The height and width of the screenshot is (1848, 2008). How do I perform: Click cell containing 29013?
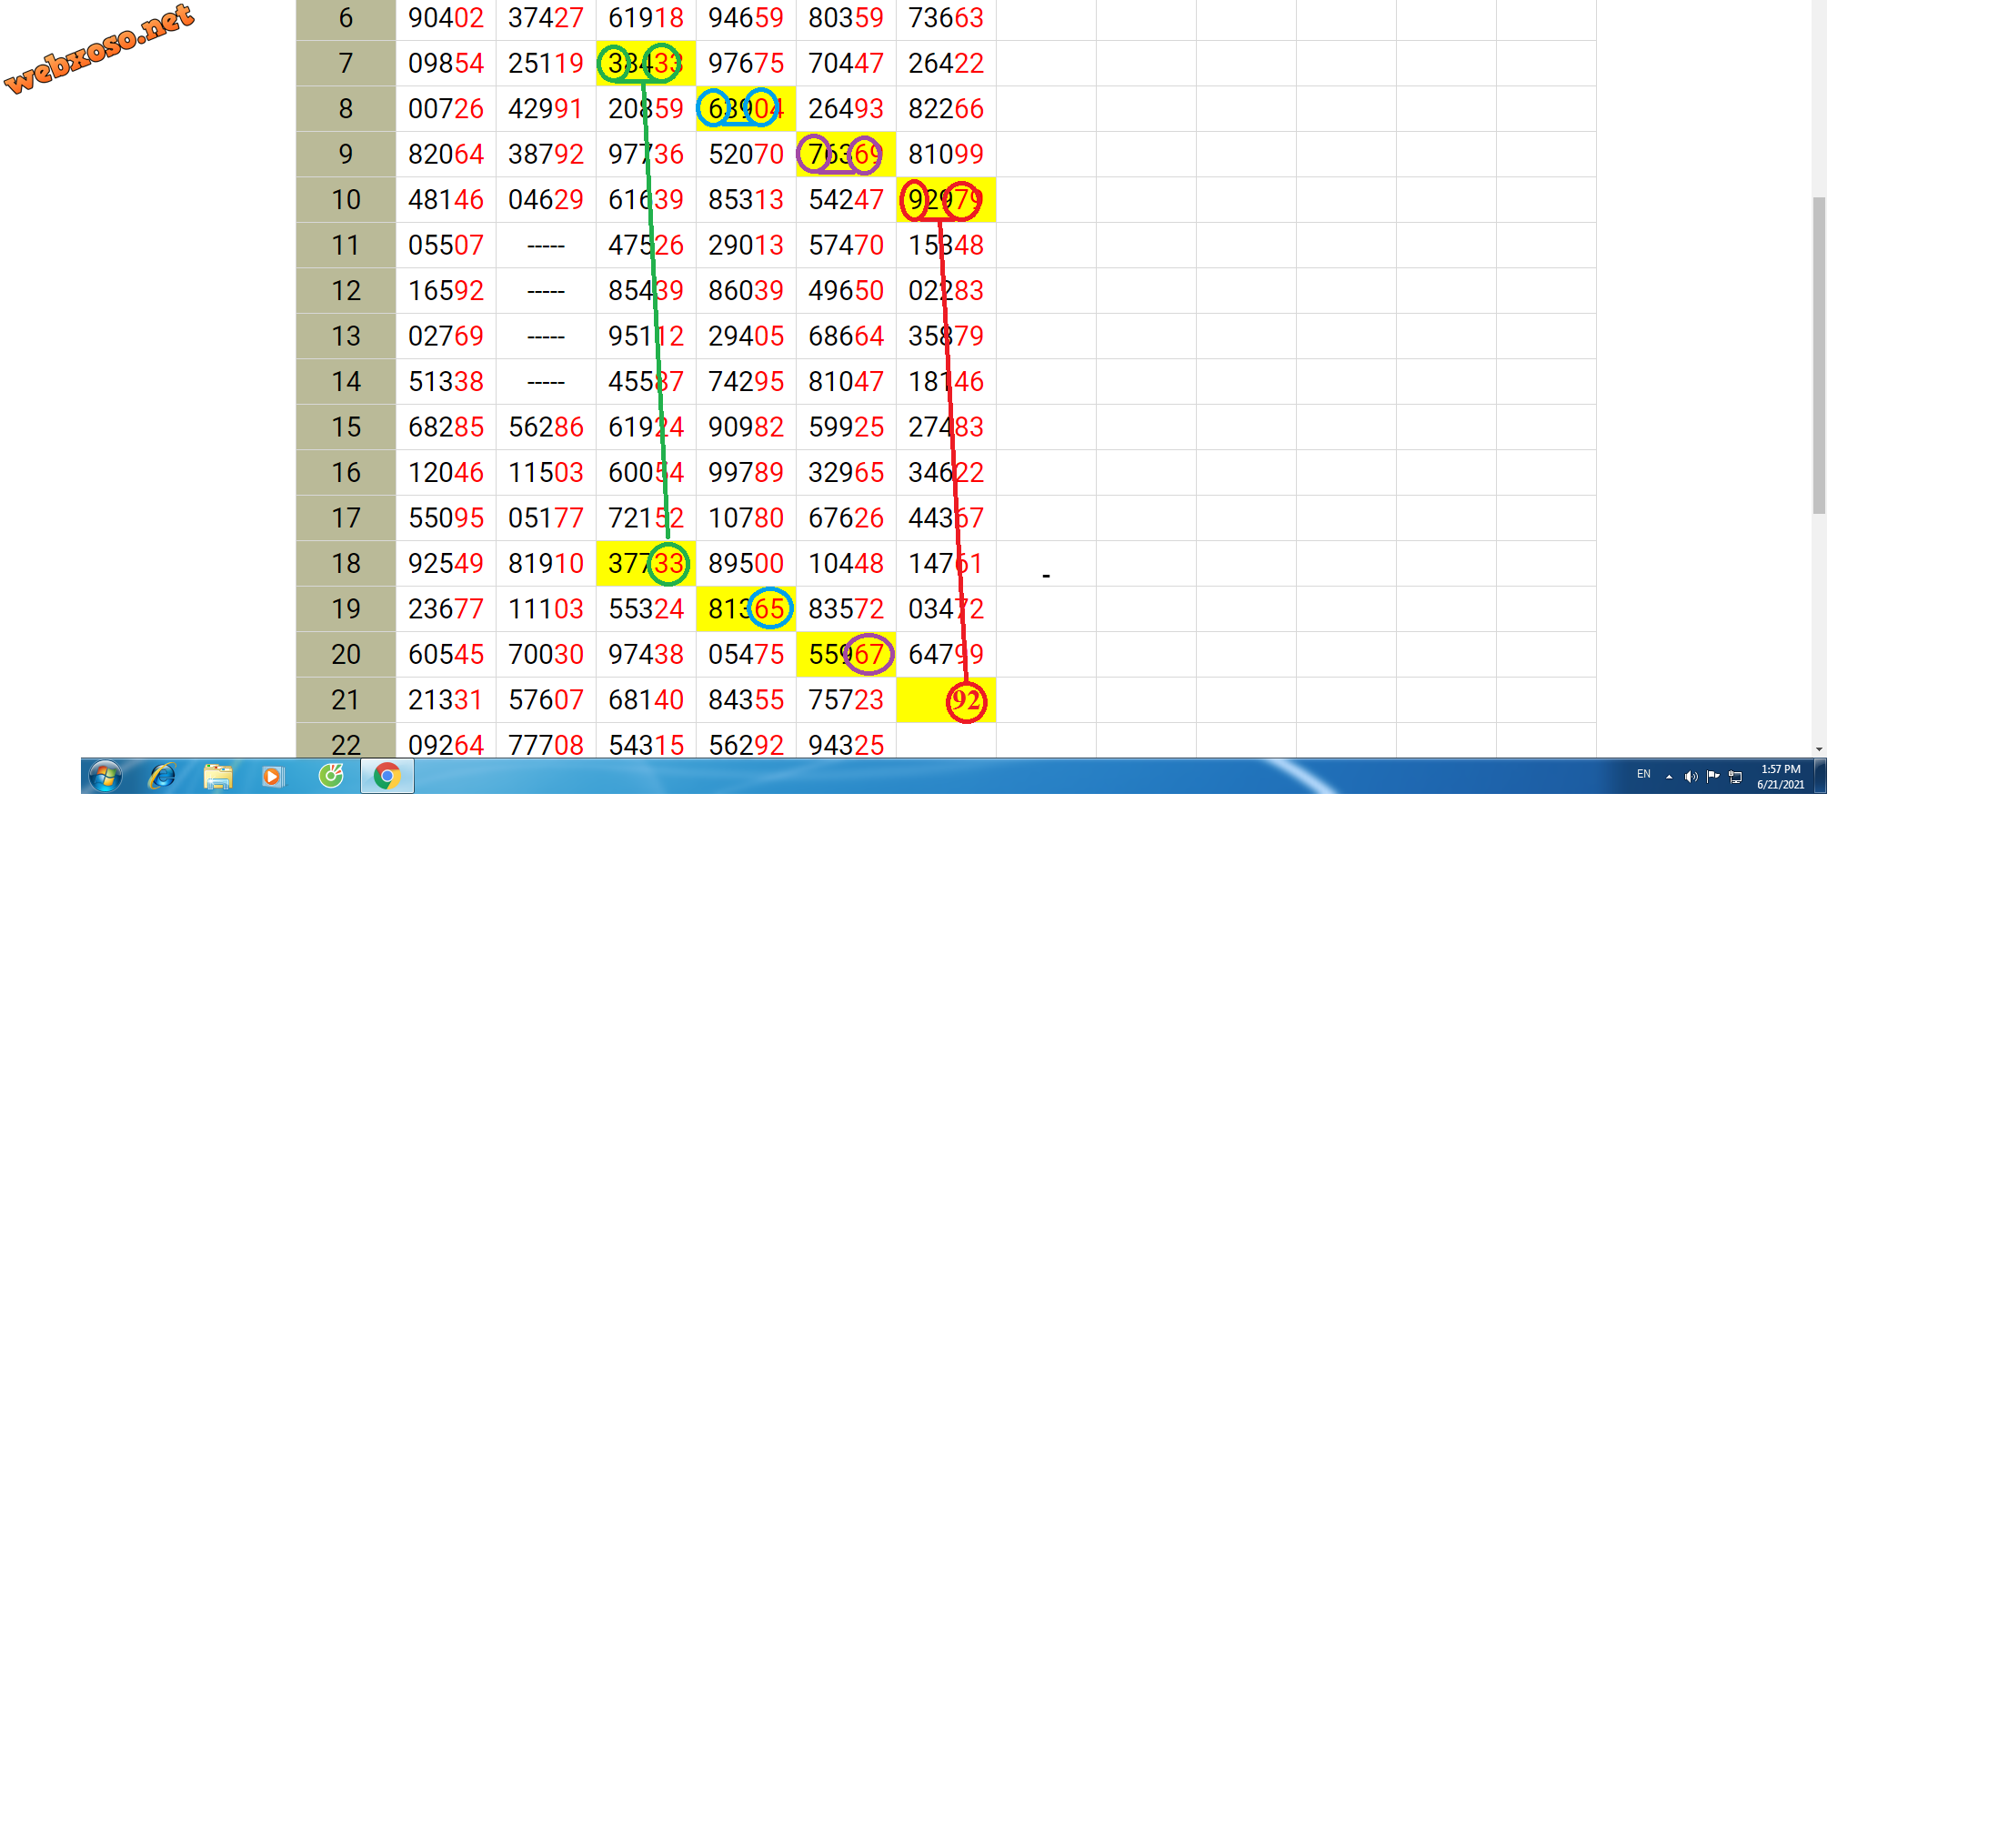pos(746,245)
